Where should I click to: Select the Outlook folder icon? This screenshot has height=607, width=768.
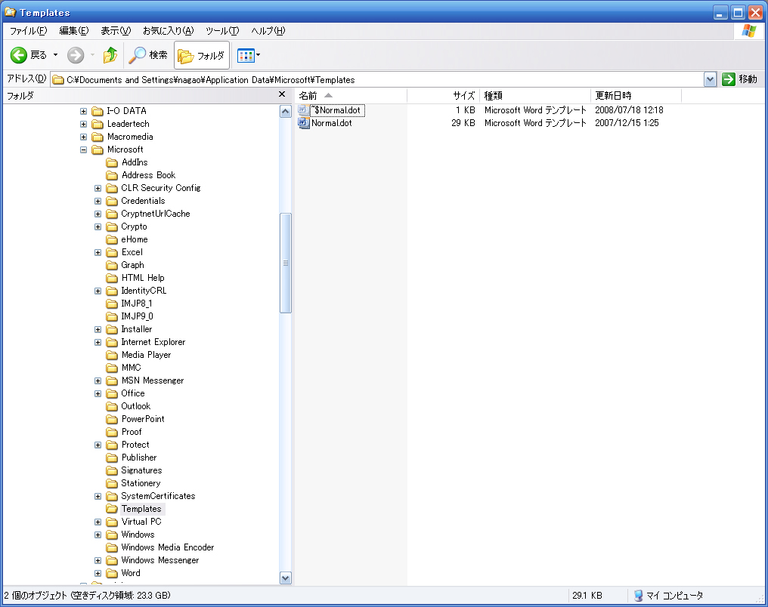(x=112, y=406)
